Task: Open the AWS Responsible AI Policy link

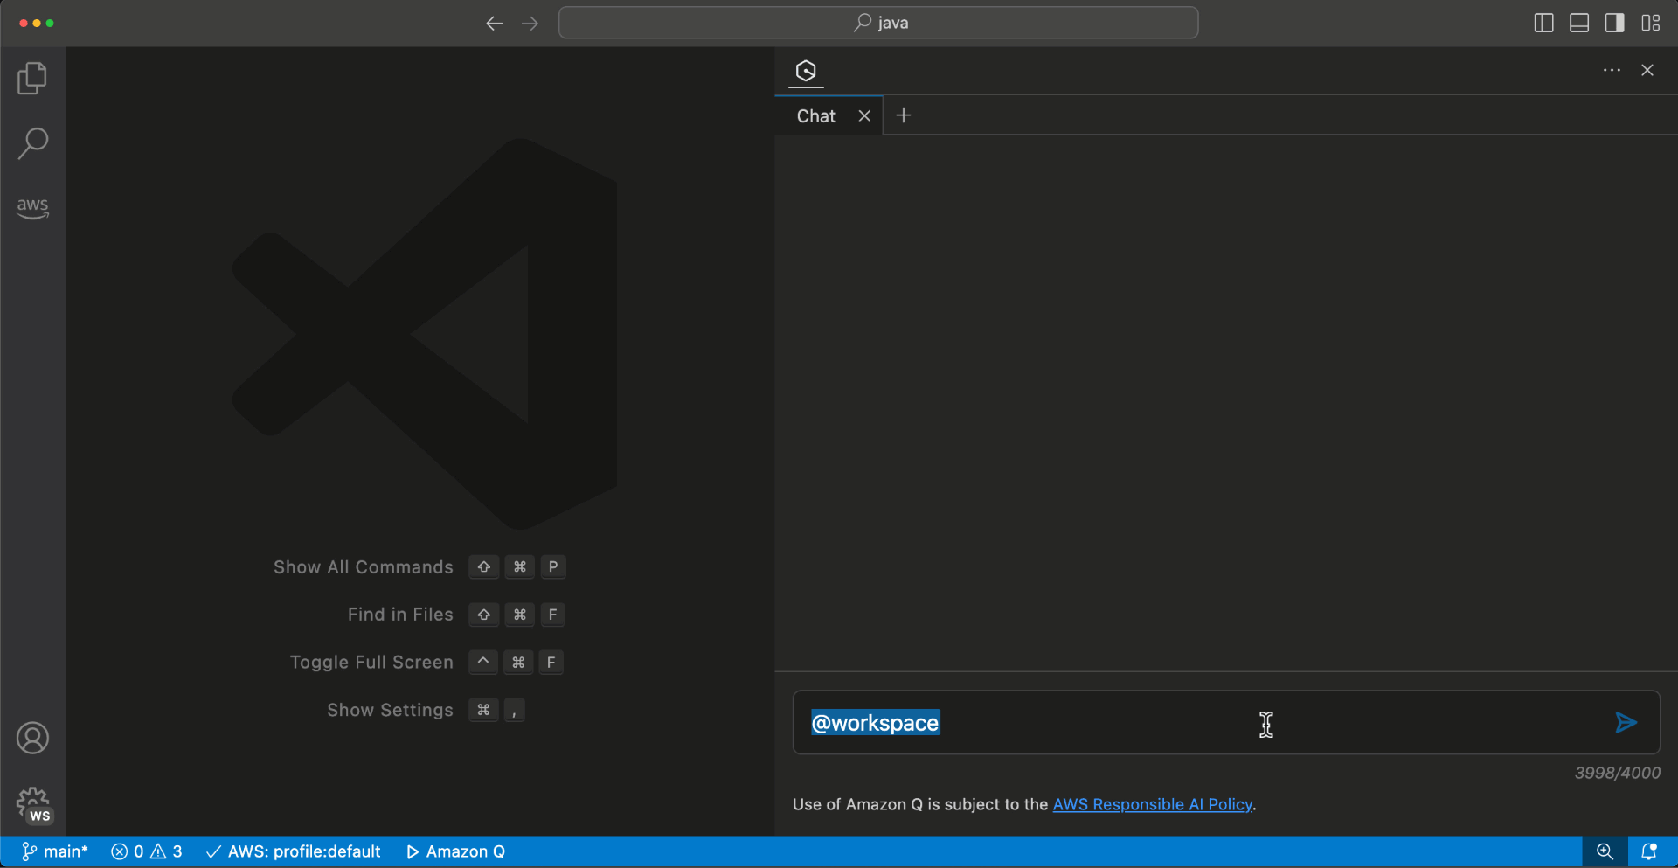Action: click(x=1152, y=804)
